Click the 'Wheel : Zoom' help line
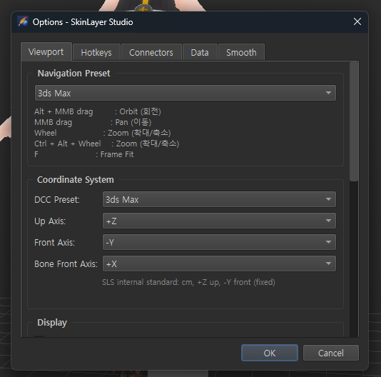381x377 pixels. click(103, 133)
